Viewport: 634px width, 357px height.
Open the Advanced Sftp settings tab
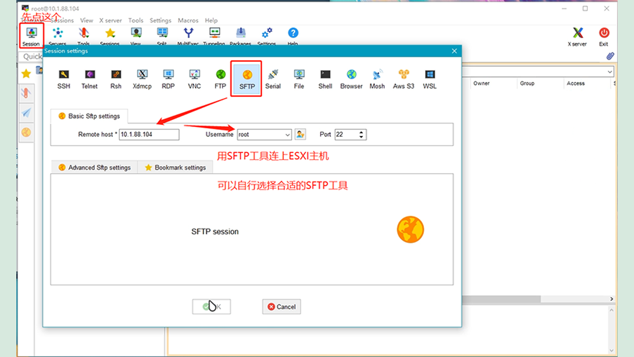95,168
